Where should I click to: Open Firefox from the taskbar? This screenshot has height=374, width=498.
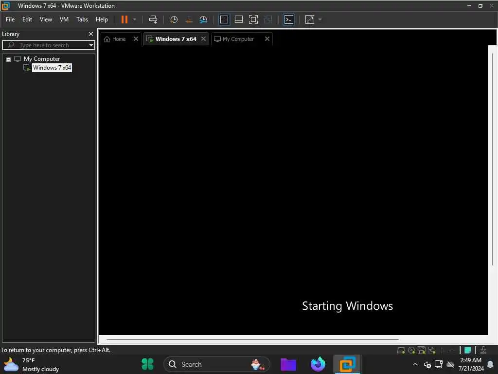[x=318, y=364]
